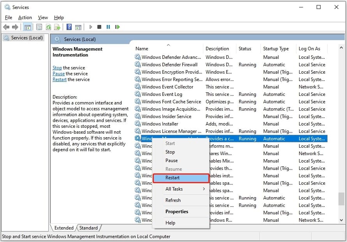Image resolution: width=347 pixels, height=242 pixels.
Task: Switch to the Standard tab
Action: pyautogui.click(x=89, y=228)
